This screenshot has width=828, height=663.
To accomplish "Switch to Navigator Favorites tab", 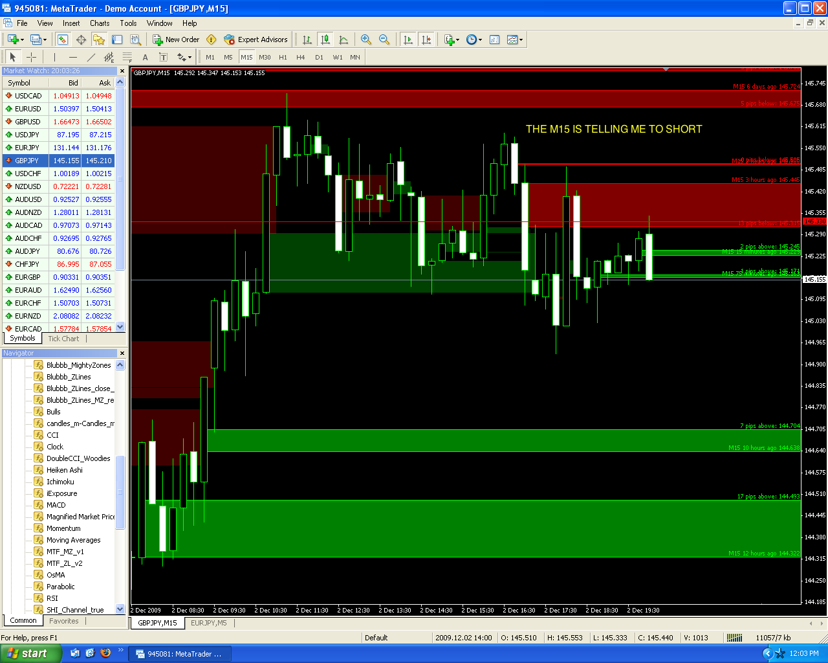I will point(64,621).
